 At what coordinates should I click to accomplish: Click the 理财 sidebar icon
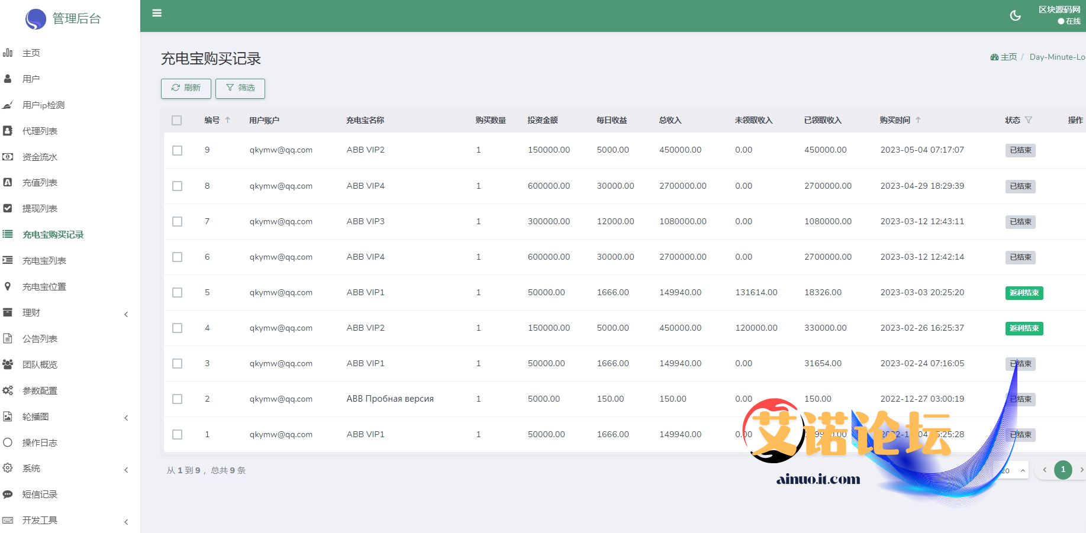[x=8, y=312]
